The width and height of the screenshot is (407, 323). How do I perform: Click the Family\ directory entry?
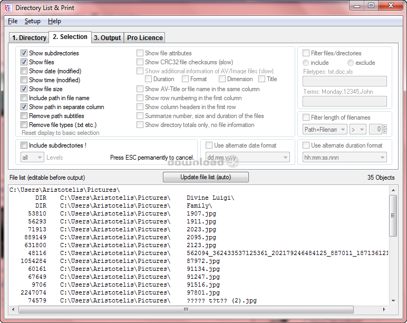pos(199,205)
